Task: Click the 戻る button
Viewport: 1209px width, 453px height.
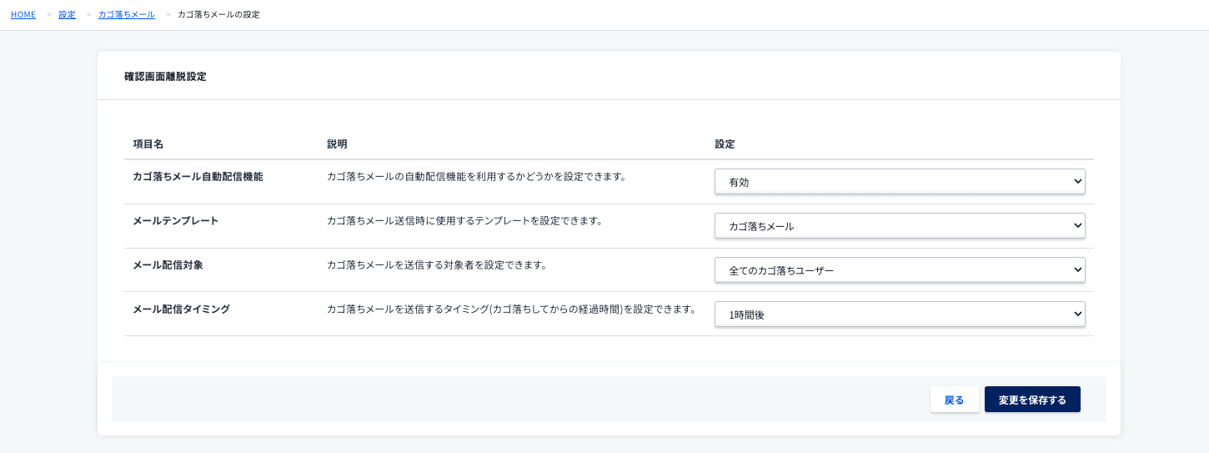Action: click(955, 400)
